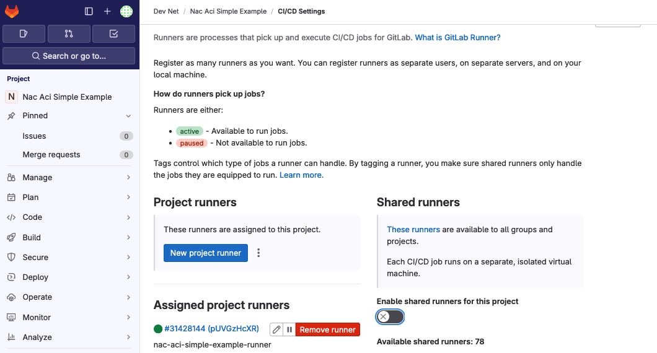Click the Build rocket icon
The height and width of the screenshot is (353, 657).
(x=11, y=237)
